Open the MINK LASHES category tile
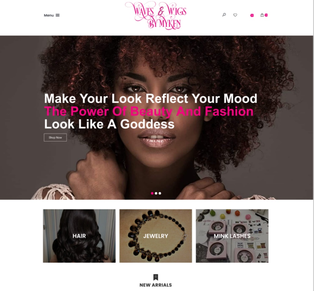 (x=232, y=236)
